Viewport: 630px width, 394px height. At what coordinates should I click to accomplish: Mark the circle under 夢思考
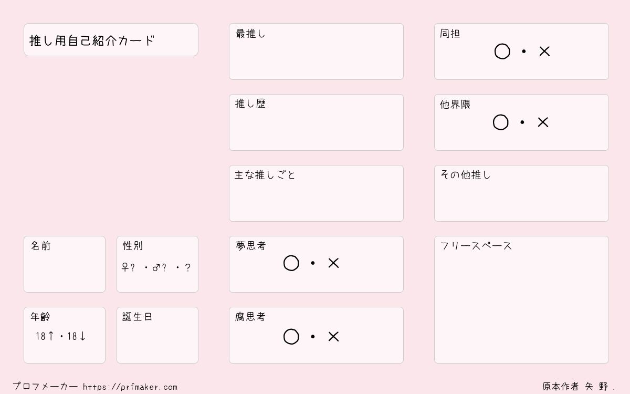pos(291,263)
